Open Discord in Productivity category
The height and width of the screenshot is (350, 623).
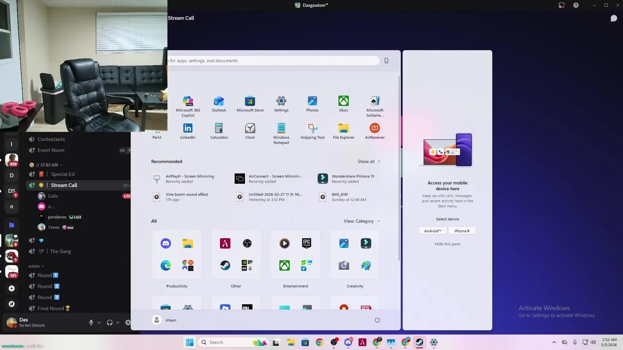click(x=166, y=244)
